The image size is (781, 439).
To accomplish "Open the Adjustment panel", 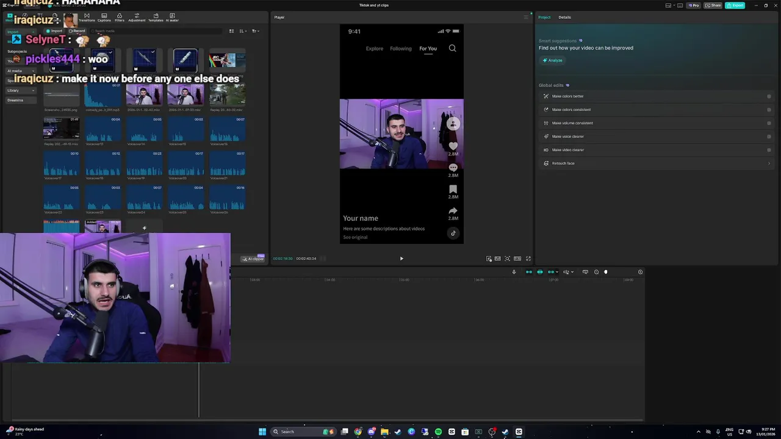I will point(137,18).
